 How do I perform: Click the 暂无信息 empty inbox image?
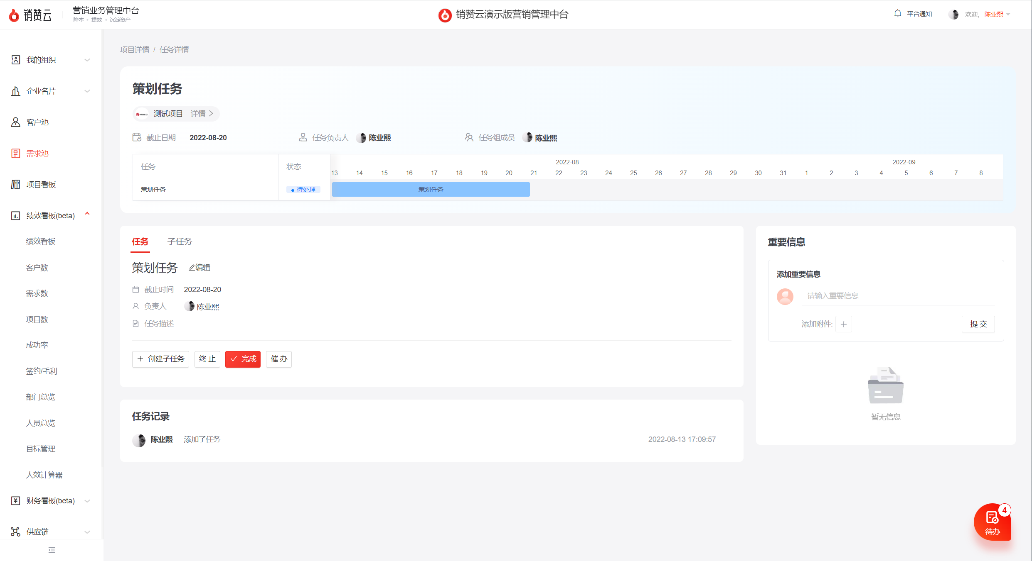pos(886,385)
